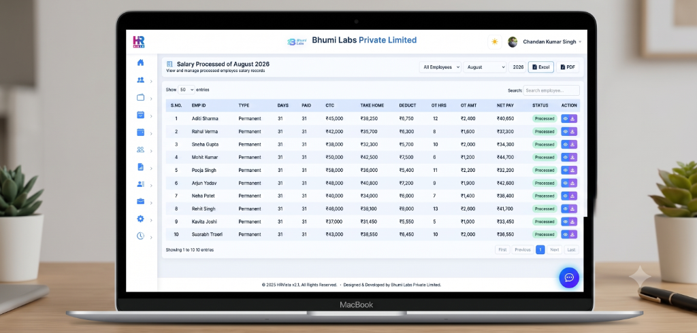Click the 2026 year field
The width and height of the screenshot is (697, 333).
tap(518, 67)
